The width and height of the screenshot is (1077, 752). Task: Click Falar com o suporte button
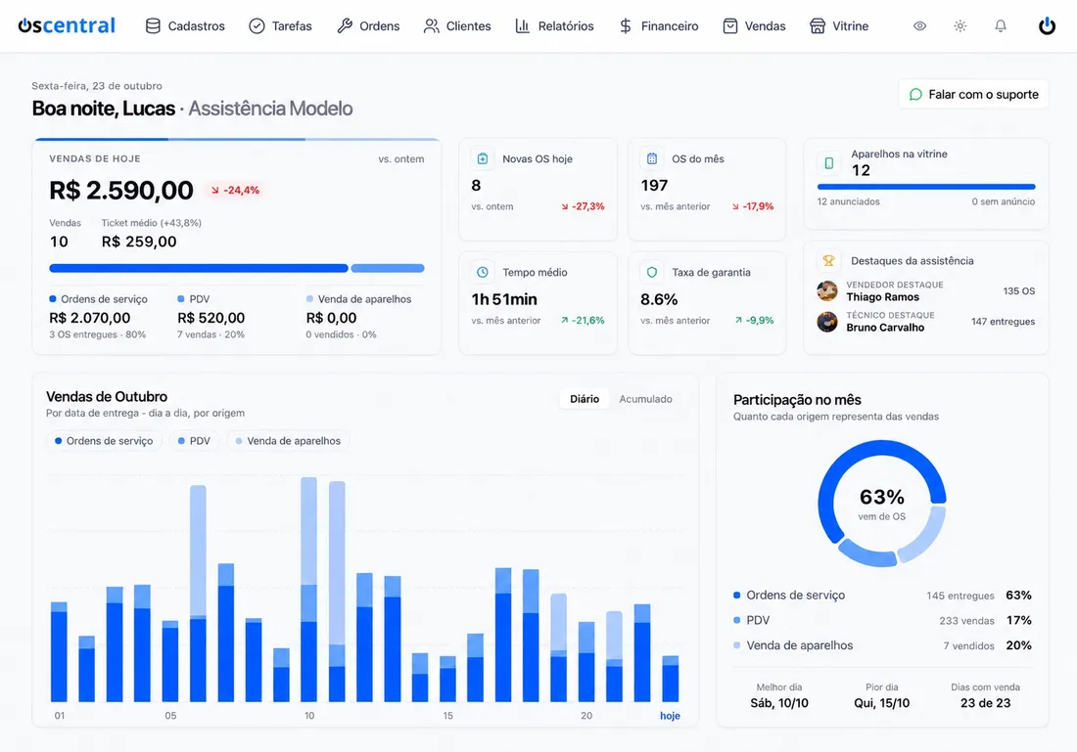(x=973, y=94)
